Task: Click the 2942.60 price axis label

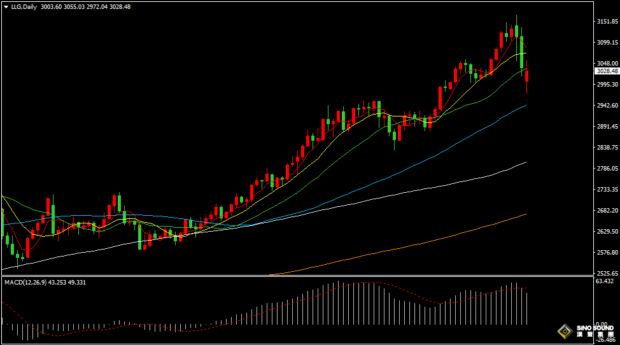Action: (607, 105)
